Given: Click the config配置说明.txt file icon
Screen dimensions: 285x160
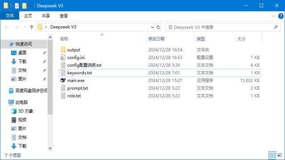Looking at the screenshot, I should click(63, 65).
